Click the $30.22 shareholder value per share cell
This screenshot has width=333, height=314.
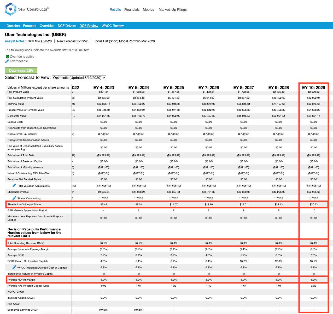(314, 205)
